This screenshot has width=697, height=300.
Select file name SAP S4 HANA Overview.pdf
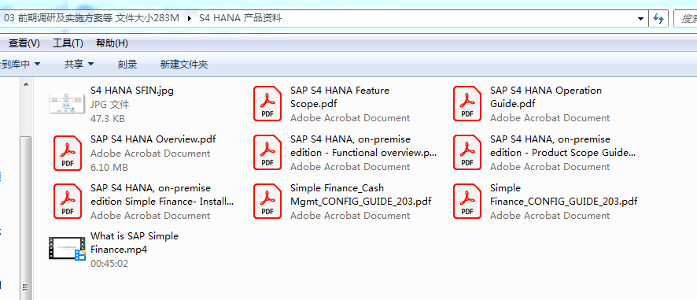click(x=153, y=139)
